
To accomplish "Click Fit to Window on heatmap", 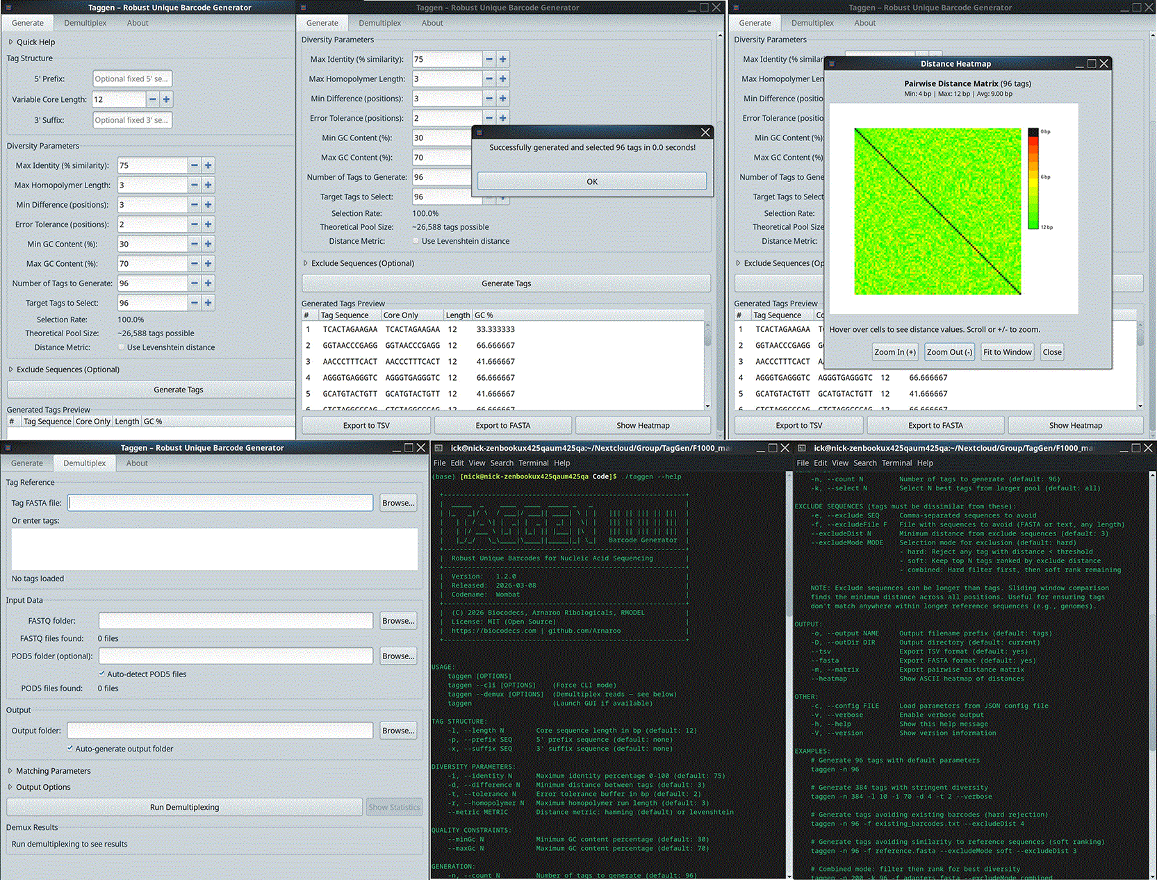I will [x=1007, y=352].
